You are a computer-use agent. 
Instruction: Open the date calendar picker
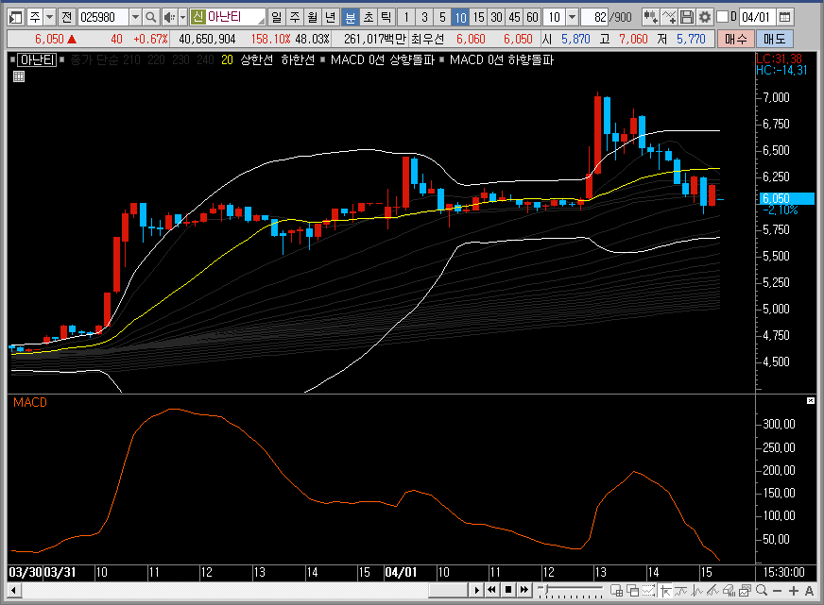tap(784, 17)
